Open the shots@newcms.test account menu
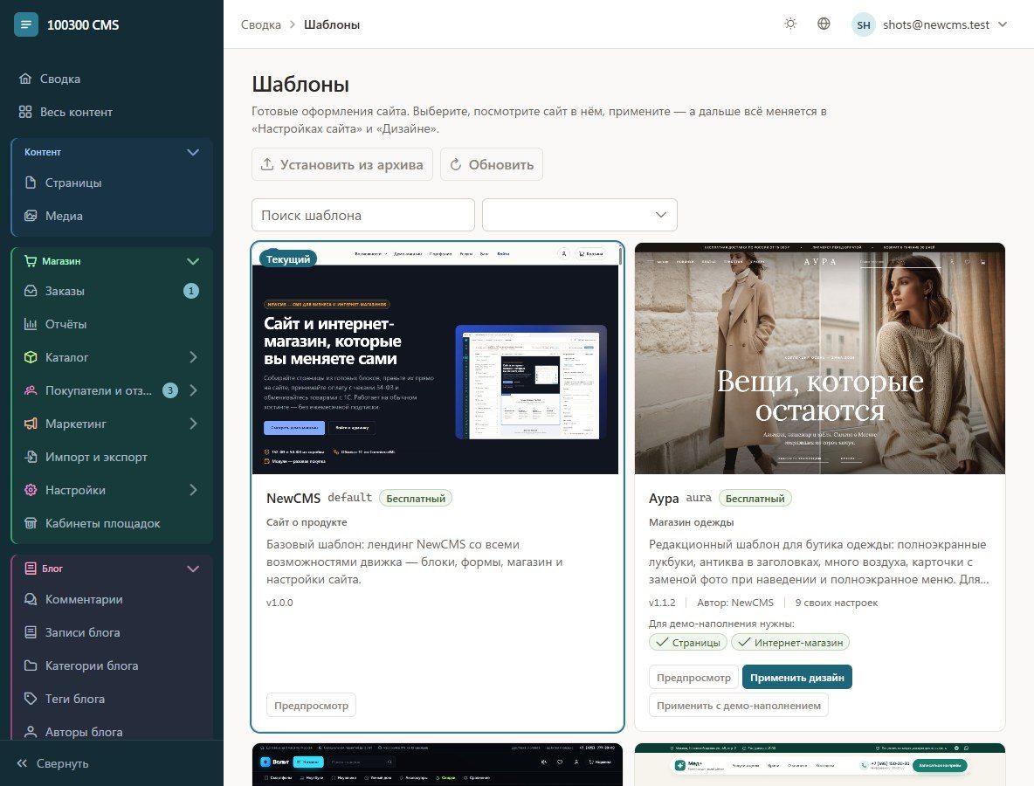Viewport: 1034px width, 786px height. tap(929, 24)
